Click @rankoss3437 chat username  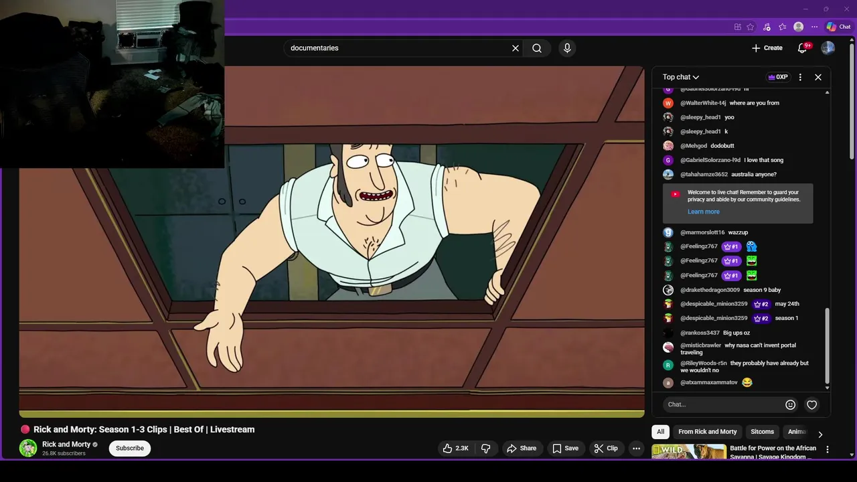700,333
